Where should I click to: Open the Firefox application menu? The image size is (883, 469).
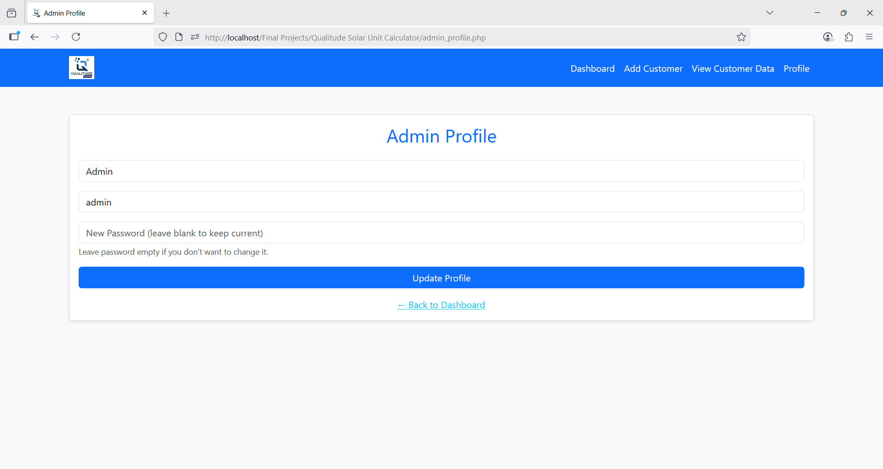tap(869, 37)
